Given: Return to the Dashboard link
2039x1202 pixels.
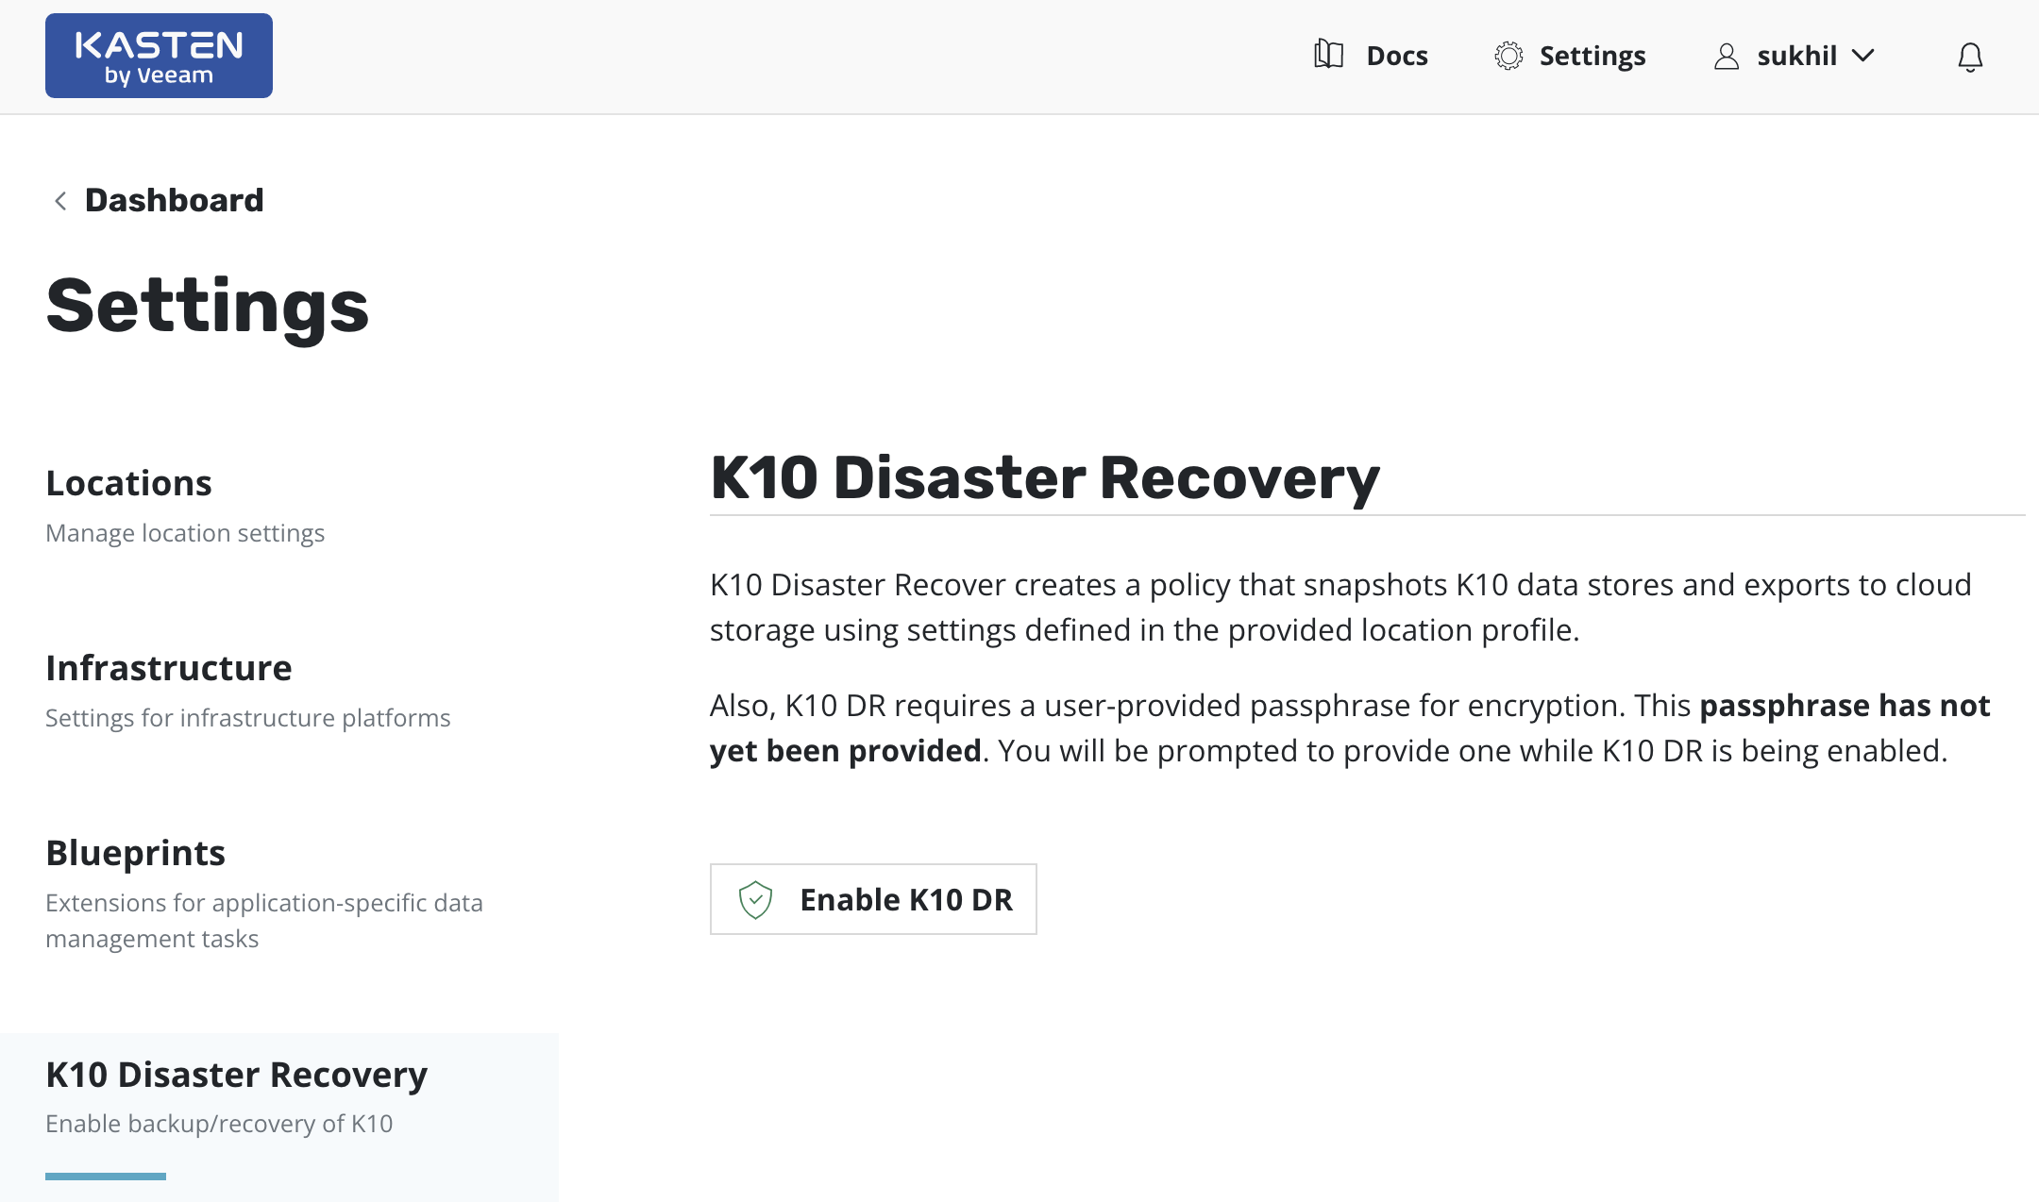Looking at the screenshot, I should [x=174, y=200].
